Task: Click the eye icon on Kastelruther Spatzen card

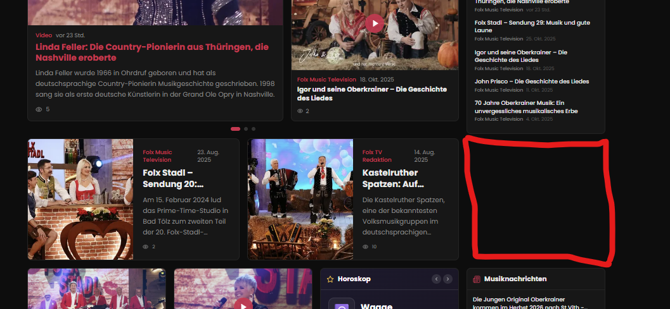Action: point(365,247)
